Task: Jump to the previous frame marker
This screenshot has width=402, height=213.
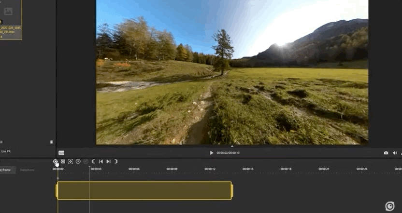Action: point(101,161)
